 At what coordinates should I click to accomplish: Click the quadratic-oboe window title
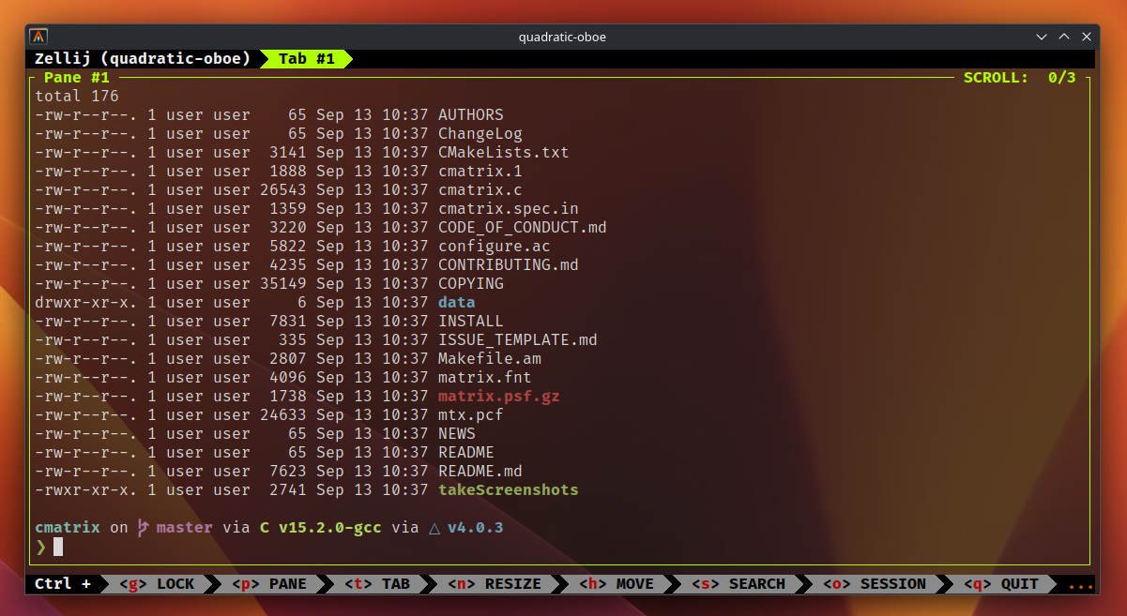tap(563, 37)
